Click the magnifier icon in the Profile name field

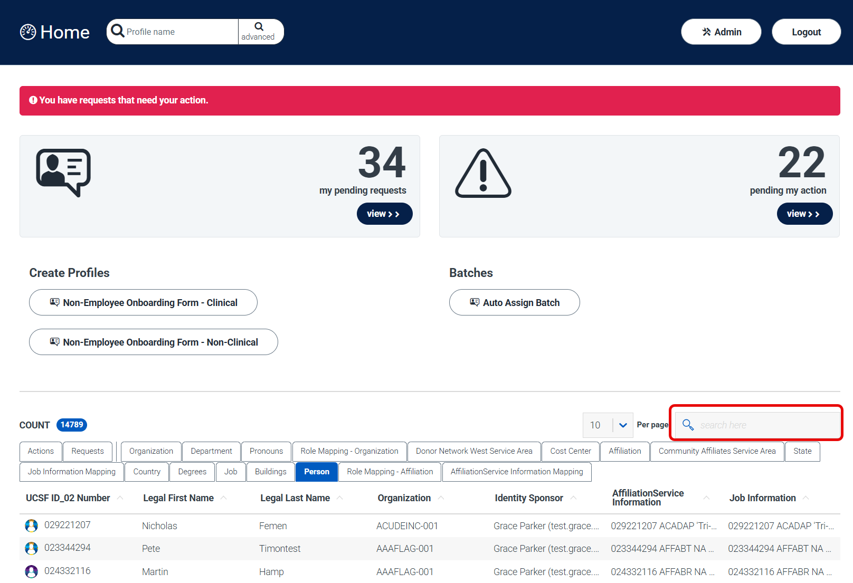118,31
